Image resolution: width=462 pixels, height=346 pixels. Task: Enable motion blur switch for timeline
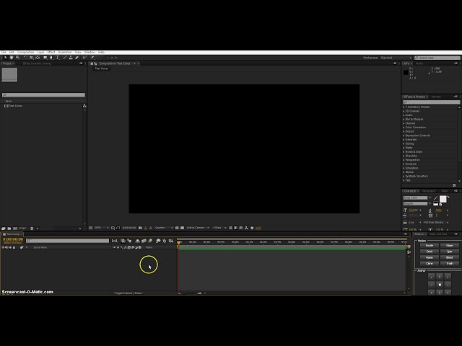coord(150,241)
